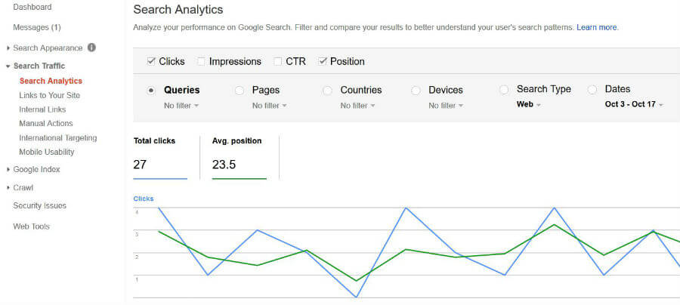The width and height of the screenshot is (680, 305).
Task: Expand the Google Index section
Action: (x=8, y=170)
